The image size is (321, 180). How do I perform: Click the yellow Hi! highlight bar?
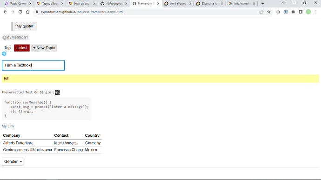[160, 79]
